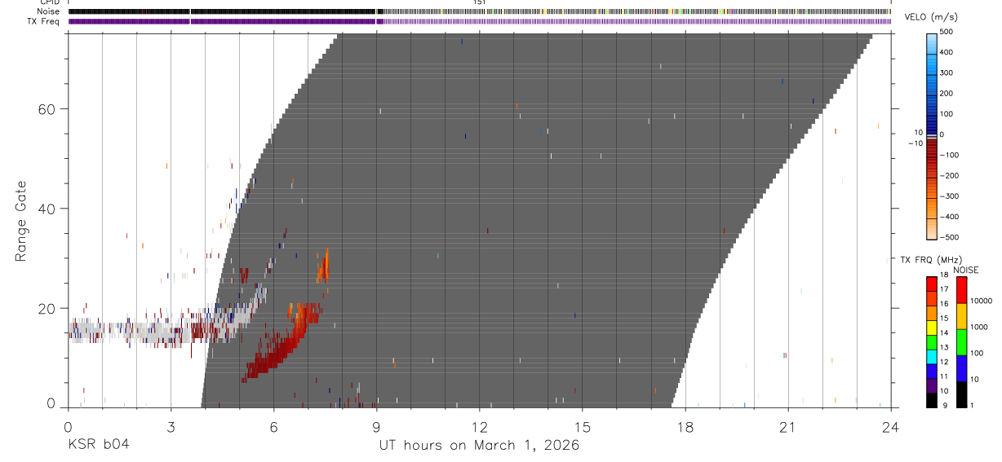This screenshot has width=1002, height=462.
Task: Click the '18' tick on UT hours axis
Action: [685, 428]
